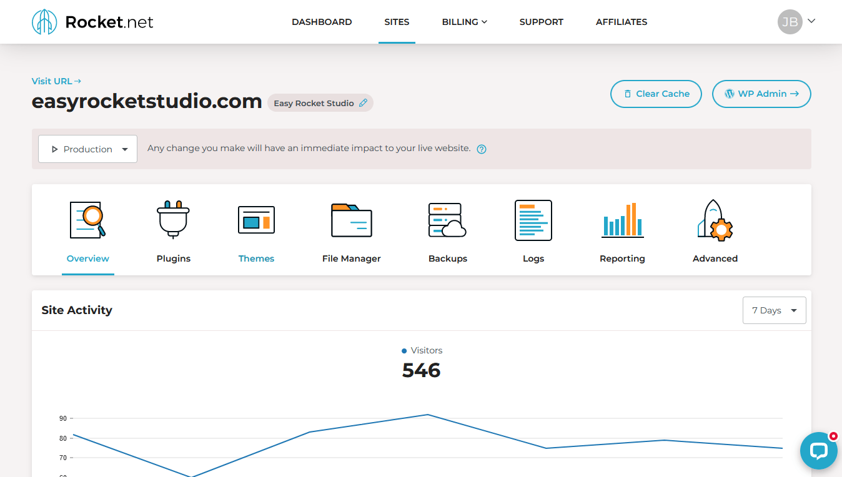This screenshot has width=842, height=477.
Task: Select the Backups tab label
Action: point(448,258)
